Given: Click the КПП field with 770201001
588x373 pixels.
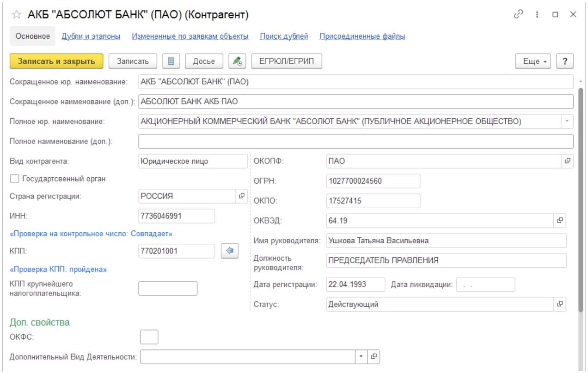Looking at the screenshot, I should click(x=177, y=251).
